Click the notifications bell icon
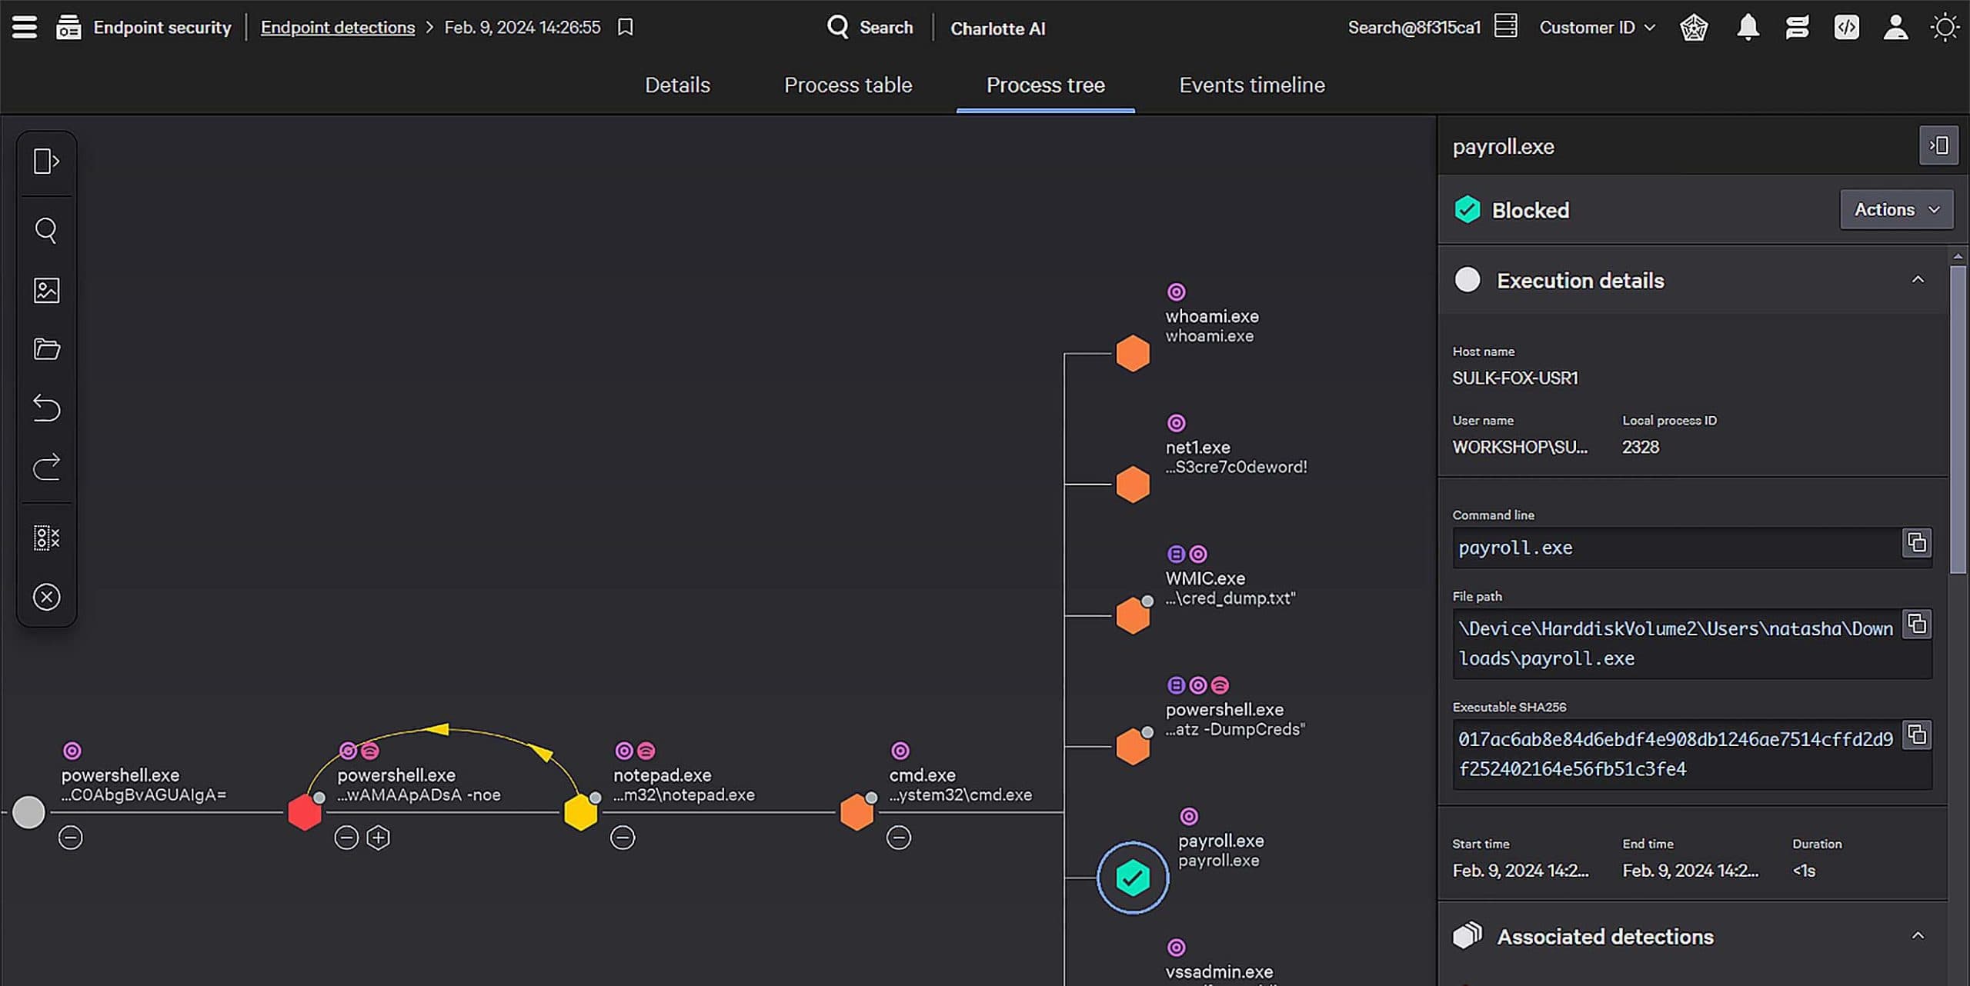This screenshot has width=1970, height=986. point(1746,27)
